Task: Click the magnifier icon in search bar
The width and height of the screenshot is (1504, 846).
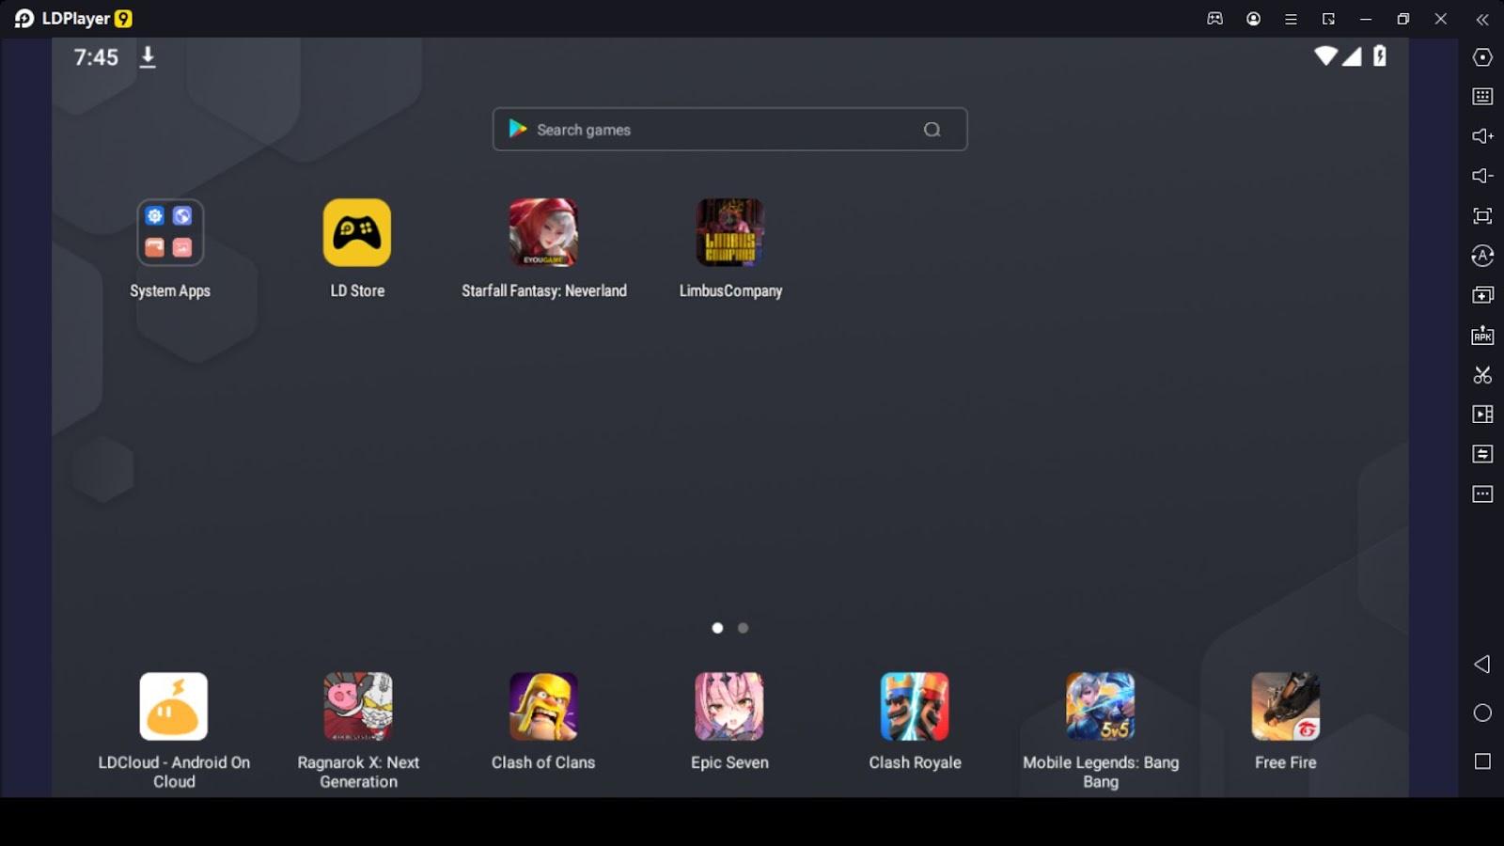Action: [932, 130]
